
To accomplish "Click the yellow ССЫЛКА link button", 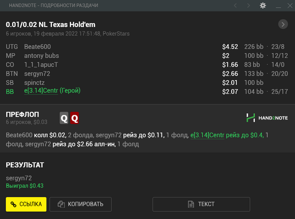I will click(26, 204).
